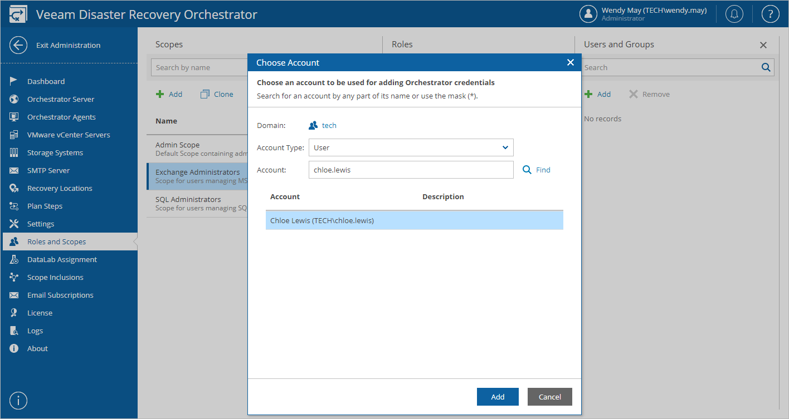Click the blue Add button in dialog
The height and width of the screenshot is (419, 789).
(x=498, y=397)
